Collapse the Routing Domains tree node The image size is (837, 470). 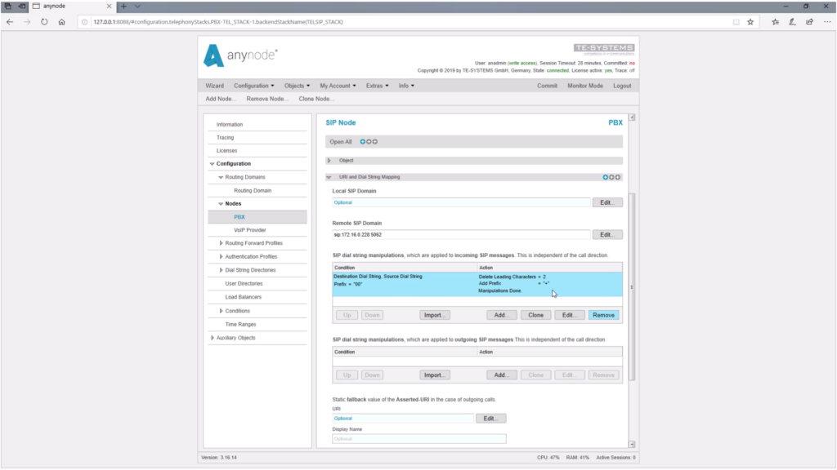(x=221, y=177)
